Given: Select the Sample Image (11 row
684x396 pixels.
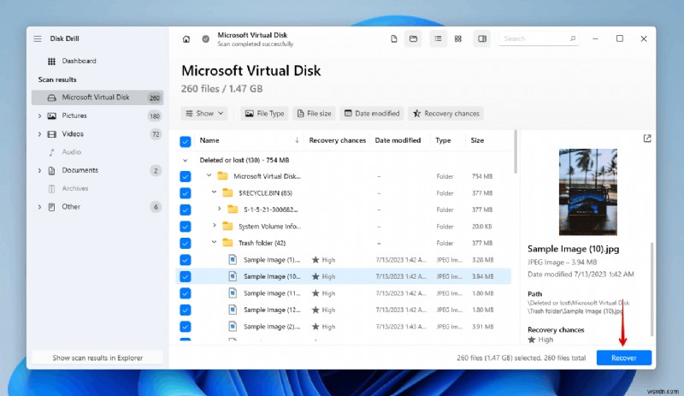Looking at the screenshot, I should [344, 293].
